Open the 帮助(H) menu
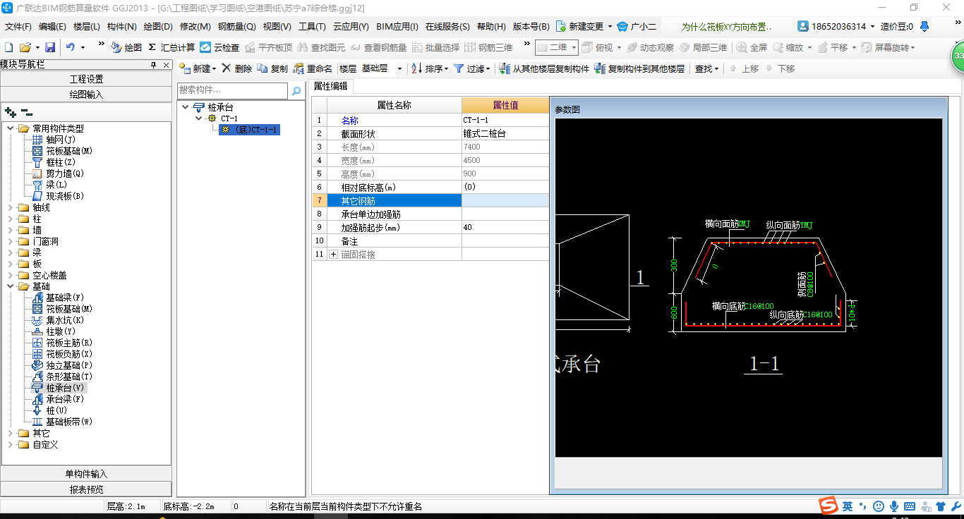This screenshot has width=964, height=519. [x=491, y=26]
